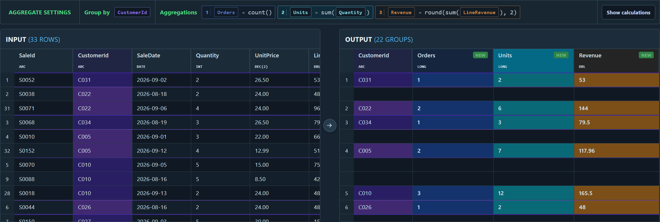This screenshot has width=660, height=222.
Task: Click the Show calculations button
Action: tap(628, 13)
